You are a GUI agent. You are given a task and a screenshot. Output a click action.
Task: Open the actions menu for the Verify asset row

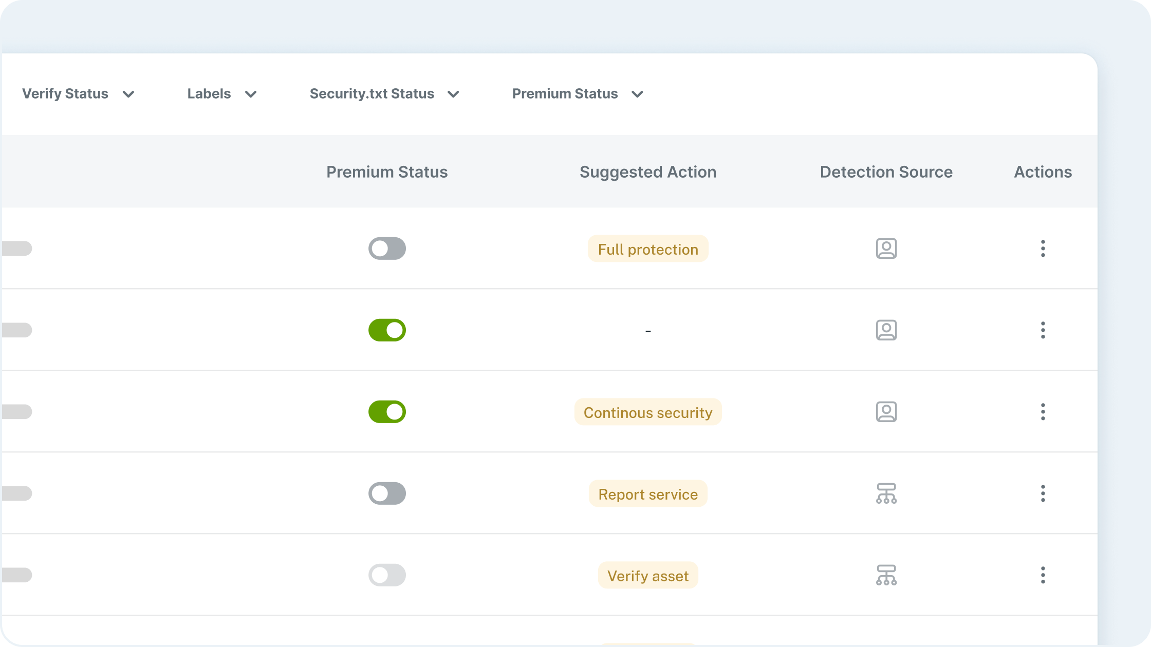[x=1043, y=575]
